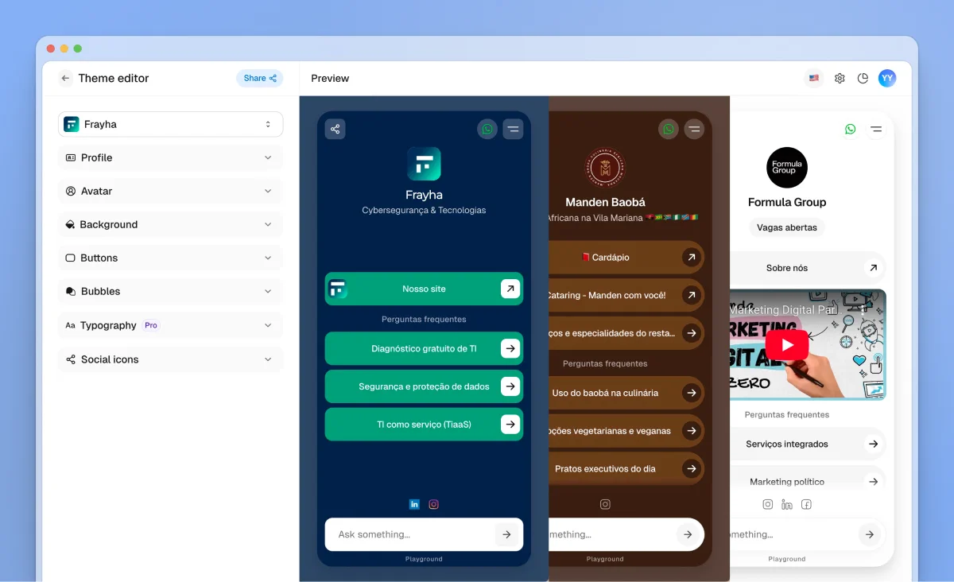The width and height of the screenshot is (954, 582).
Task: Click the share icon on the Frayha preview card
Action: [x=335, y=128]
